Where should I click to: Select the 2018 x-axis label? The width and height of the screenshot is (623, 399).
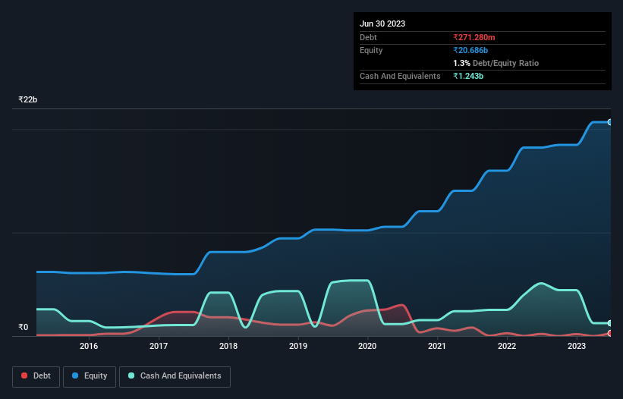pos(228,346)
